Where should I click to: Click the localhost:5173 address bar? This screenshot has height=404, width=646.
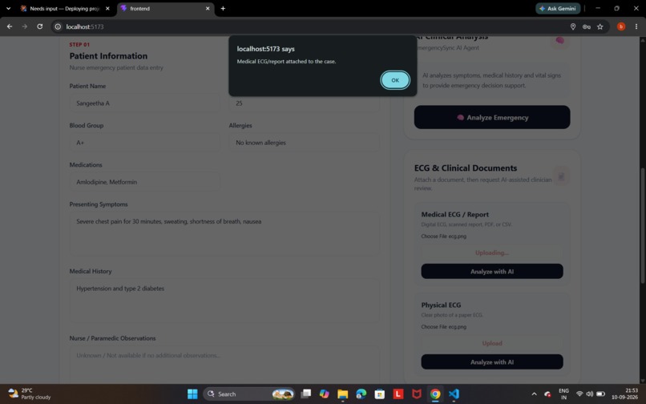pyautogui.click(x=313, y=26)
